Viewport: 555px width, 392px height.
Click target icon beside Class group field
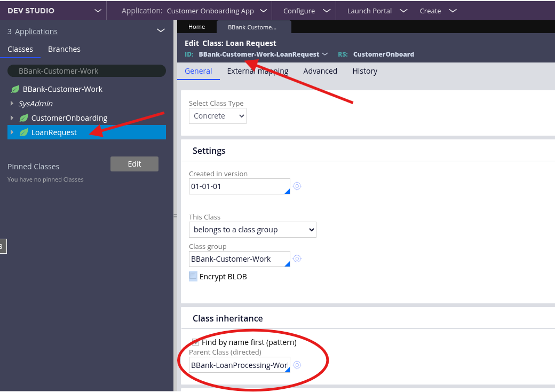coord(297,259)
